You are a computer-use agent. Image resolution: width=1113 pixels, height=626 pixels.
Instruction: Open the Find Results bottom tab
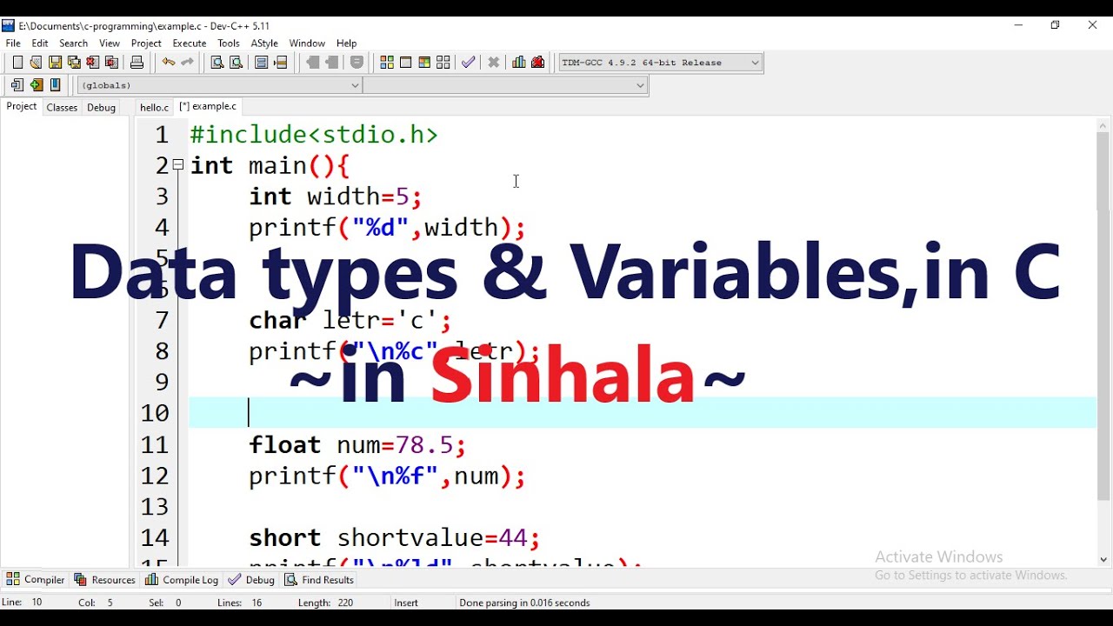(x=319, y=580)
